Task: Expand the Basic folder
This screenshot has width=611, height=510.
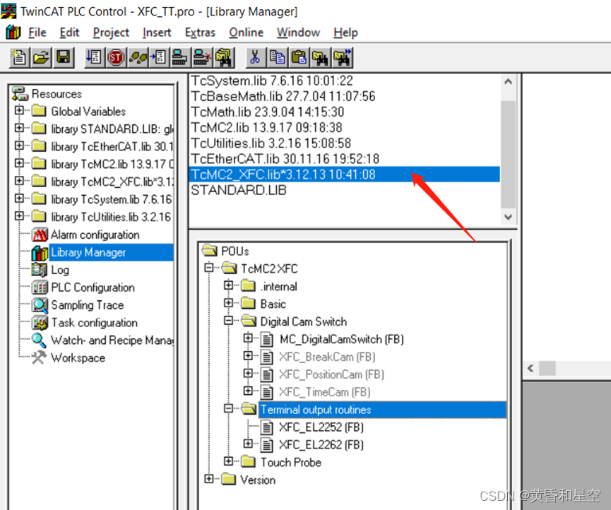Action: click(229, 303)
